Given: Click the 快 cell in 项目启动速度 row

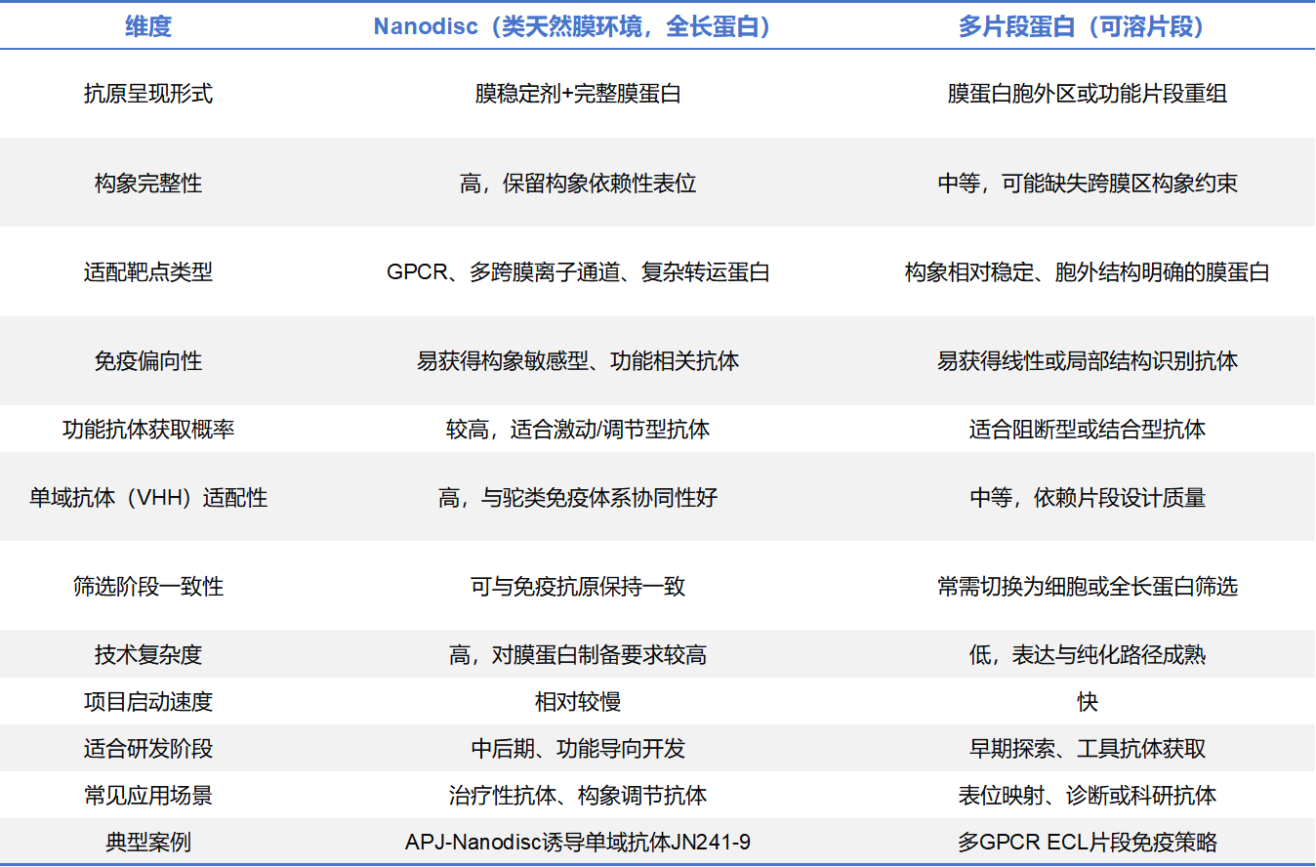Looking at the screenshot, I should 1087,701.
